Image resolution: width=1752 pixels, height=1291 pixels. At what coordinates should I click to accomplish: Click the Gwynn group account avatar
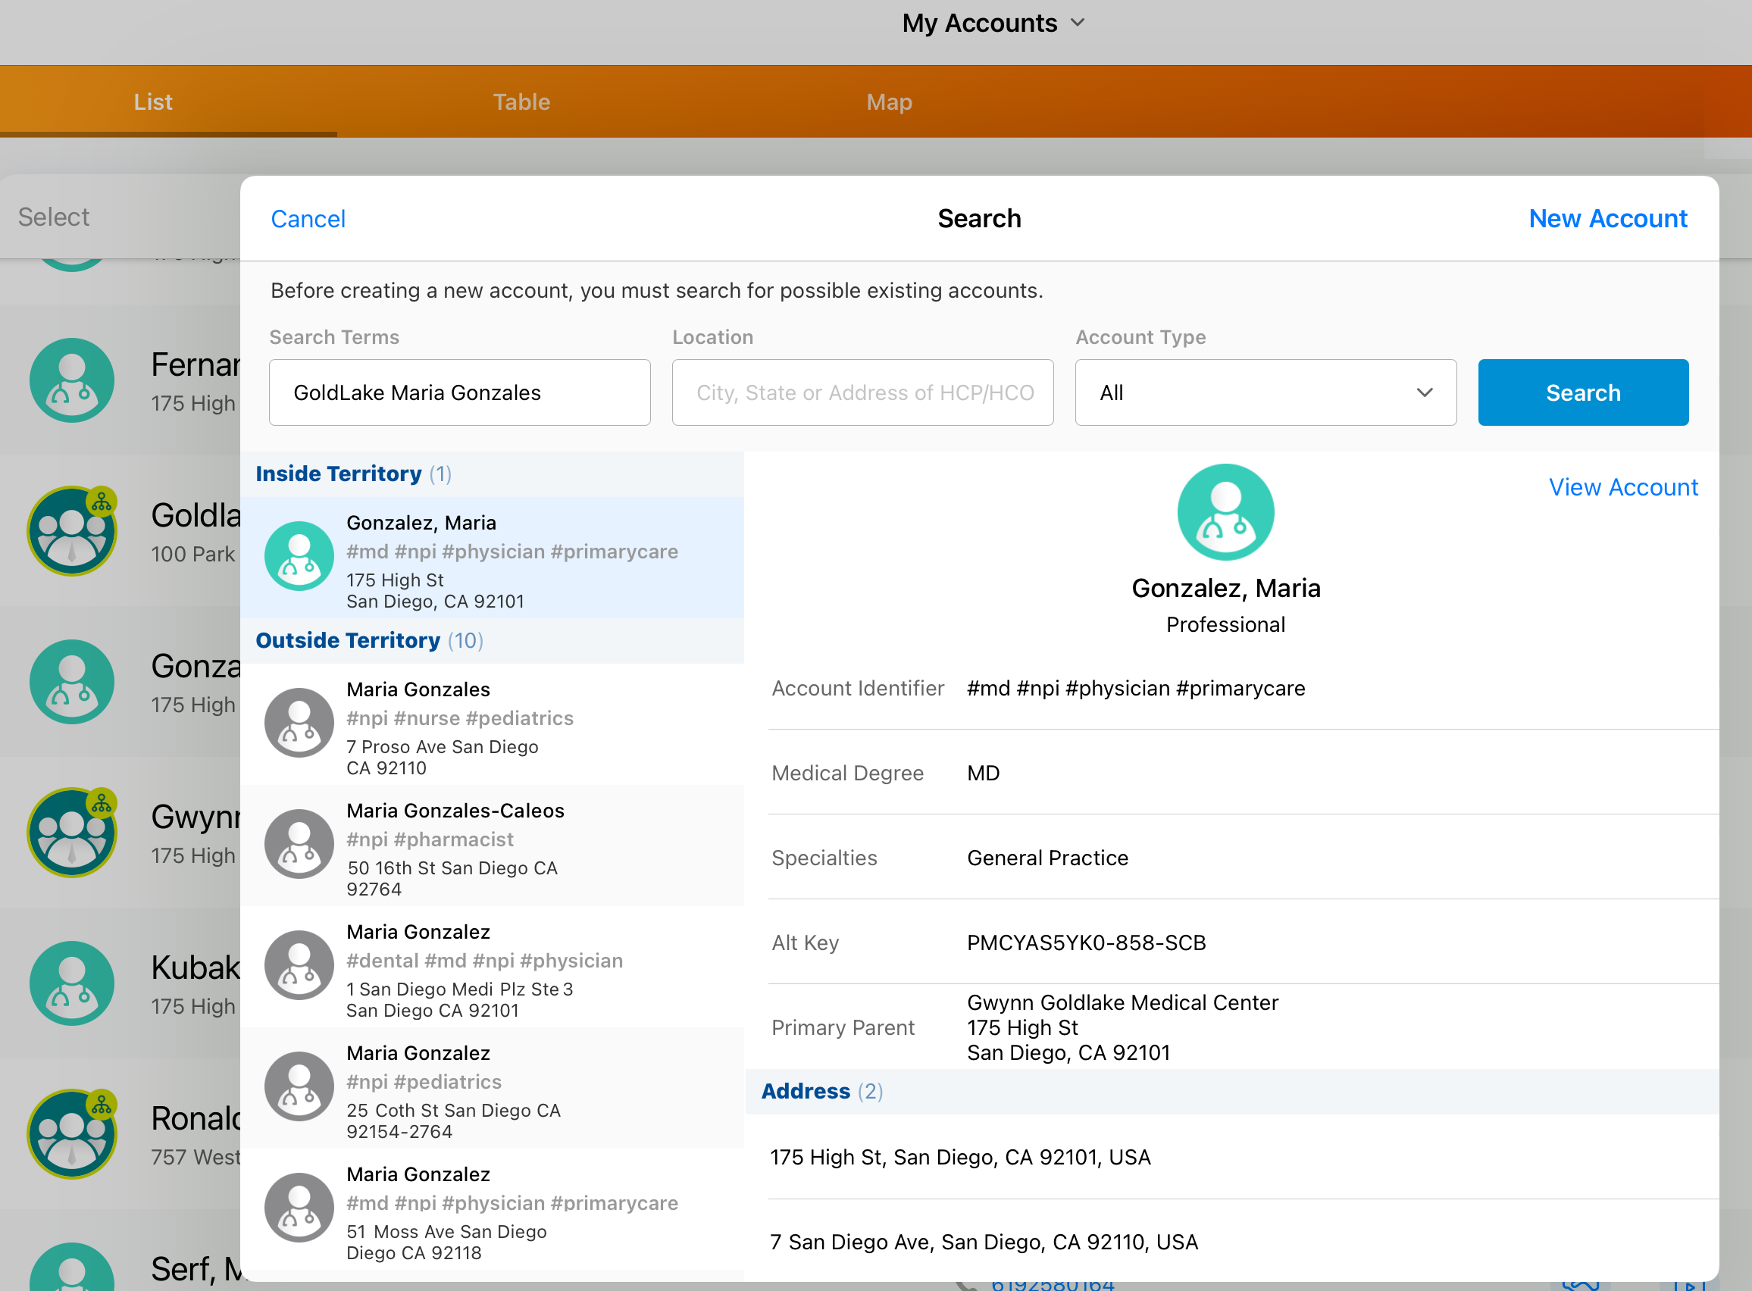point(72,833)
